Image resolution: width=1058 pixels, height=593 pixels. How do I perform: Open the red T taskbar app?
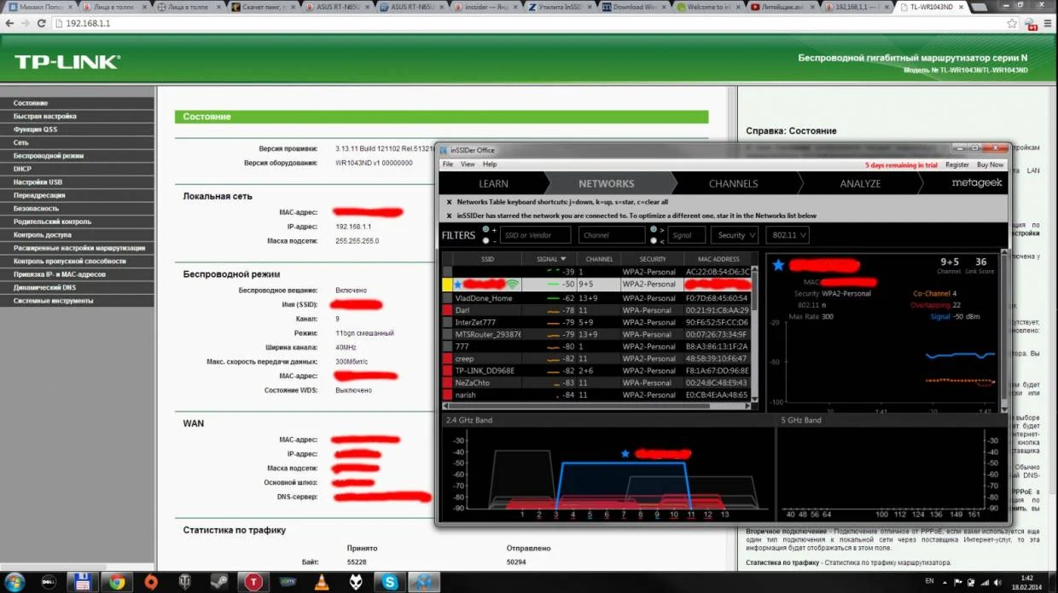pos(253,582)
